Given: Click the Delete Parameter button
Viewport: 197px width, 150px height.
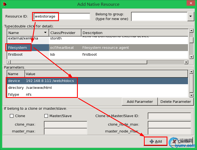Looking at the screenshot, I should click(176, 101).
